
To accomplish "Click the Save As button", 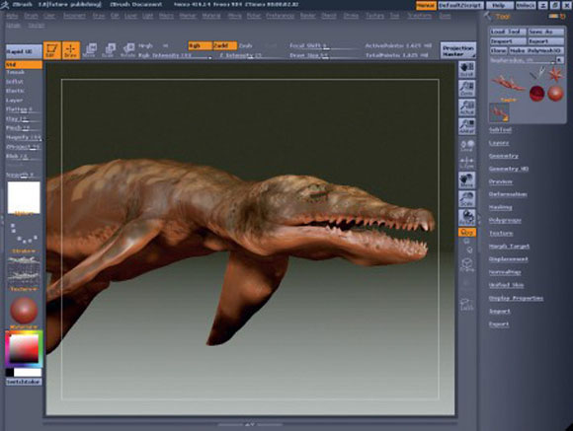I will (x=546, y=32).
